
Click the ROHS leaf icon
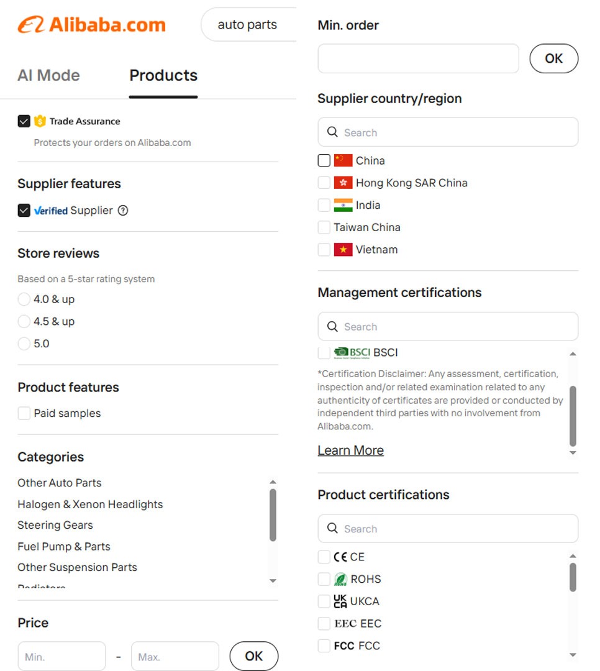(340, 579)
